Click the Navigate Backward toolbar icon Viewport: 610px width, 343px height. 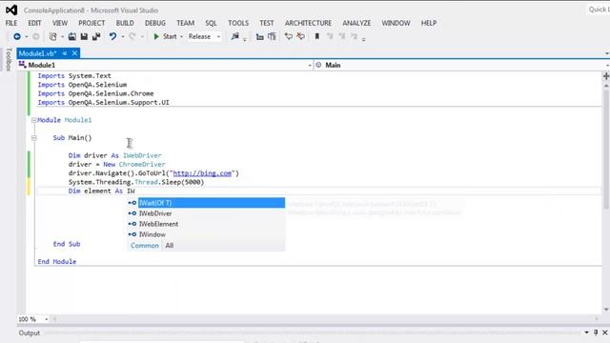pos(17,36)
